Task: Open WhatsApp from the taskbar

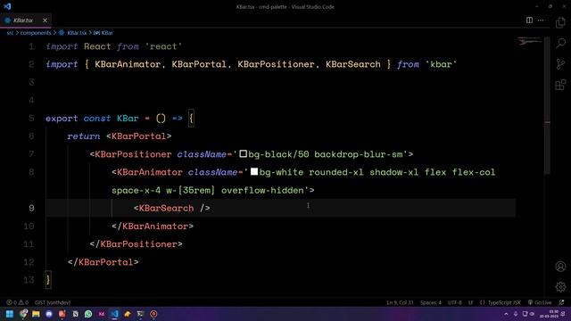Action: pyautogui.click(x=88, y=314)
